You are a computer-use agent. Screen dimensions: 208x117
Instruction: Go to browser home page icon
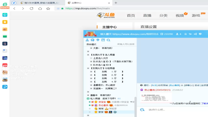point(40,8)
